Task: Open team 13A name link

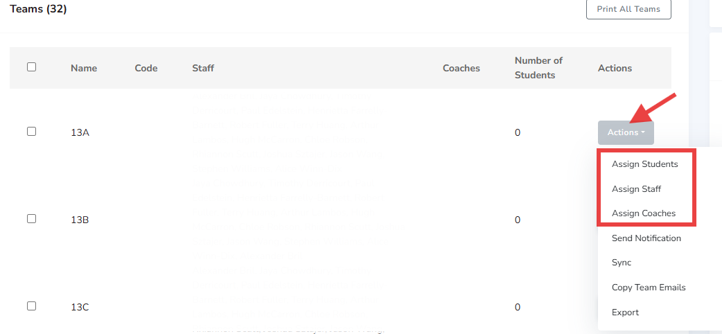Action: [80, 132]
